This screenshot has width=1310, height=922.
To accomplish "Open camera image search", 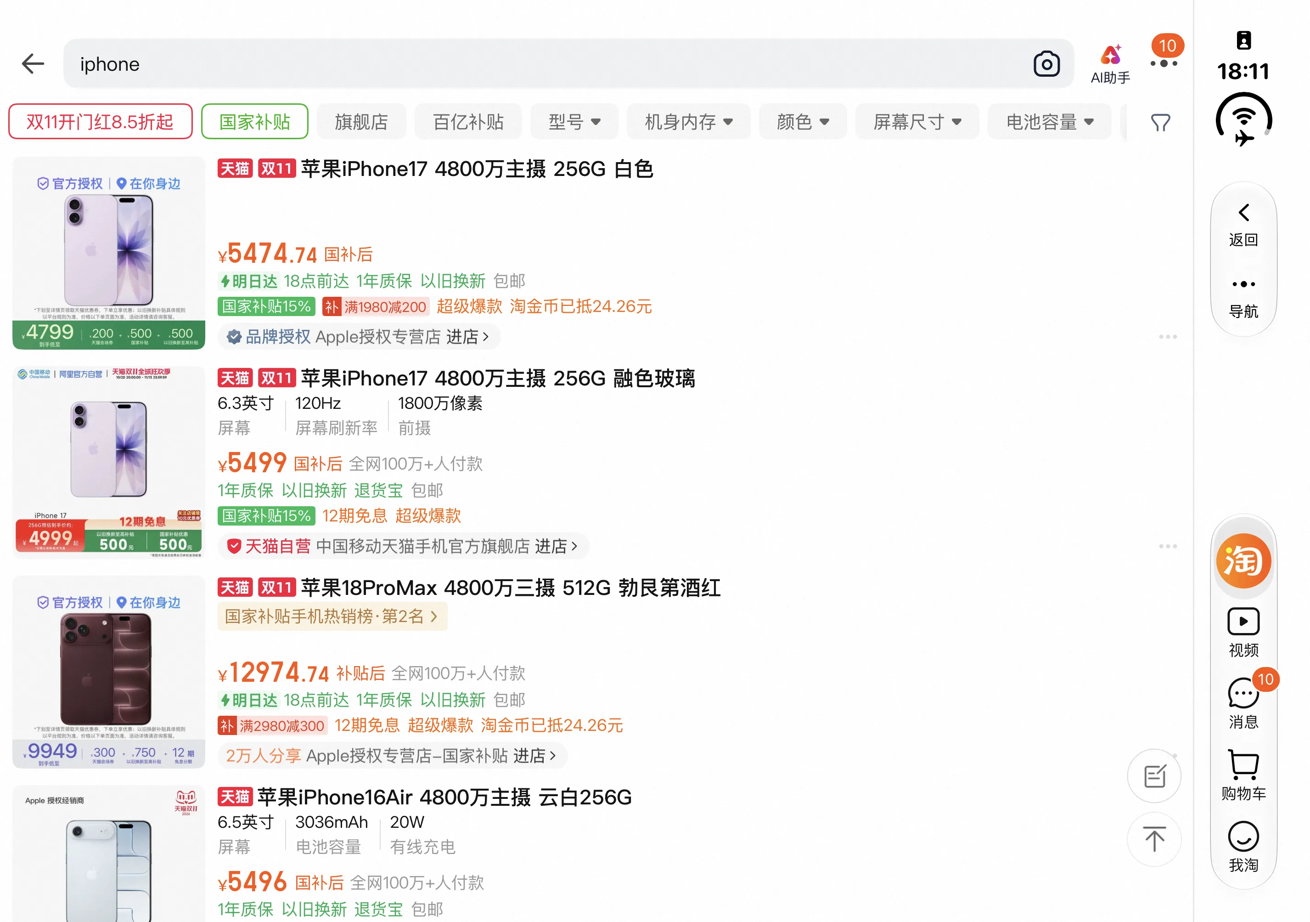I will pos(1046,64).
